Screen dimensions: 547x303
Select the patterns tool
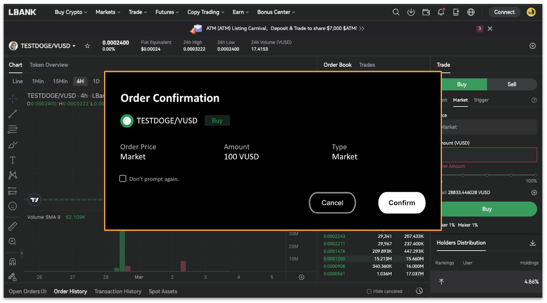[x=13, y=175]
